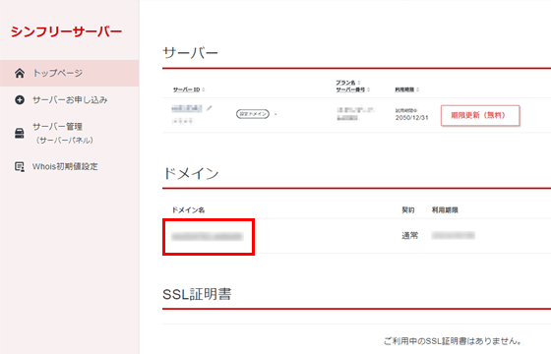Click the ご利用中のSSL証明書はありません message
This screenshot has width=551, height=354.
(453, 340)
